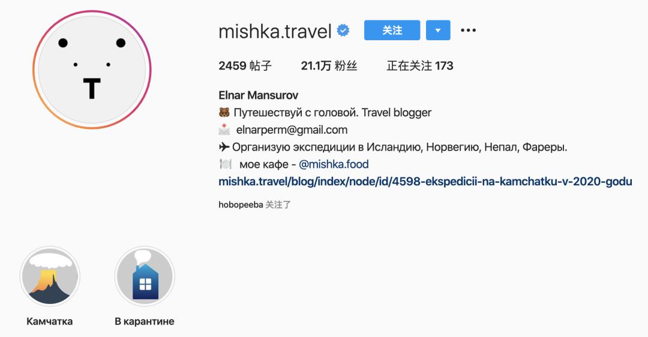Open the mishka.travel blog URL link

425,181
